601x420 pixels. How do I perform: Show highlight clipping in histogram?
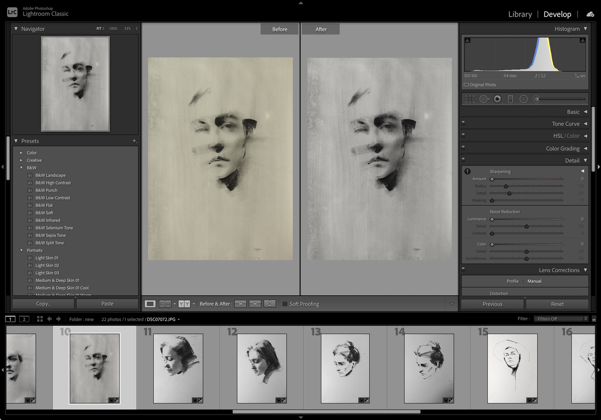click(582, 40)
